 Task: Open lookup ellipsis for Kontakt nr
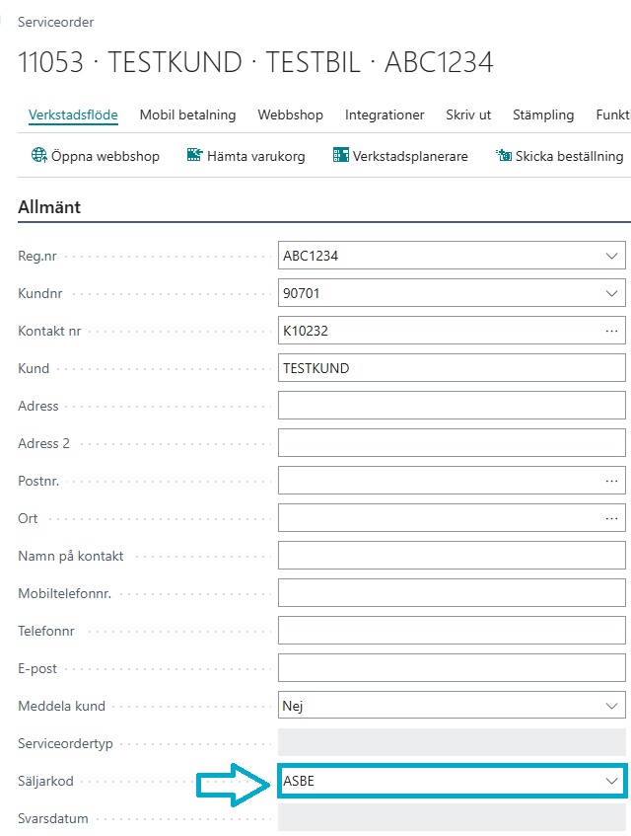pyautogui.click(x=611, y=332)
